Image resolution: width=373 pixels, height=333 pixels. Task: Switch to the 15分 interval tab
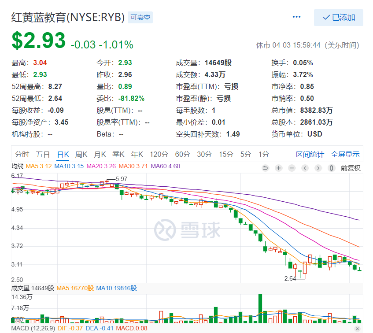click(x=226, y=154)
